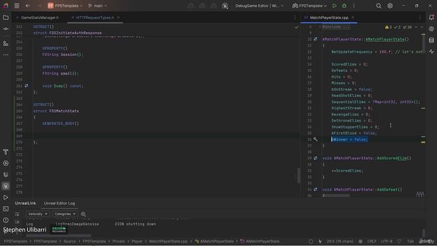Change UTF-8 file encoding in status bar
Viewport: 437px width, 246px height.
point(386,241)
